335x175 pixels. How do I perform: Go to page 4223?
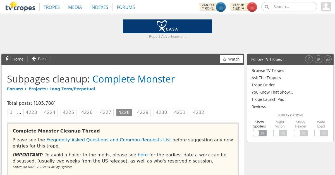[x=31, y=112]
